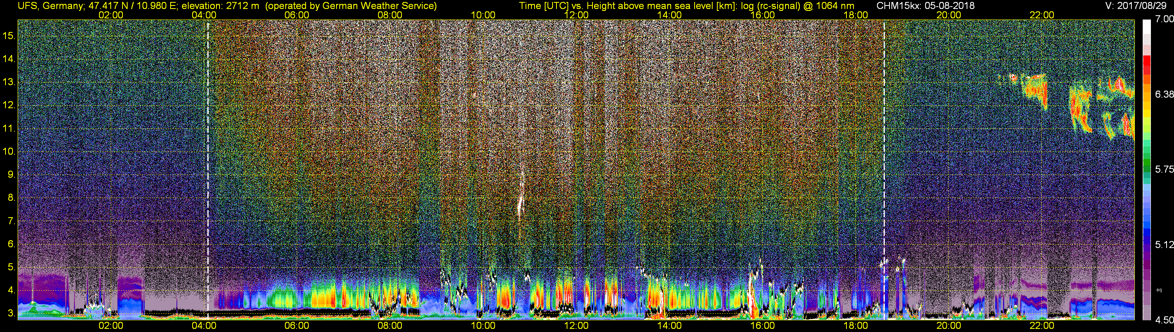Click the version text 'V: 2017/08/29'
The image size is (1174, 332).
pyautogui.click(x=1136, y=6)
